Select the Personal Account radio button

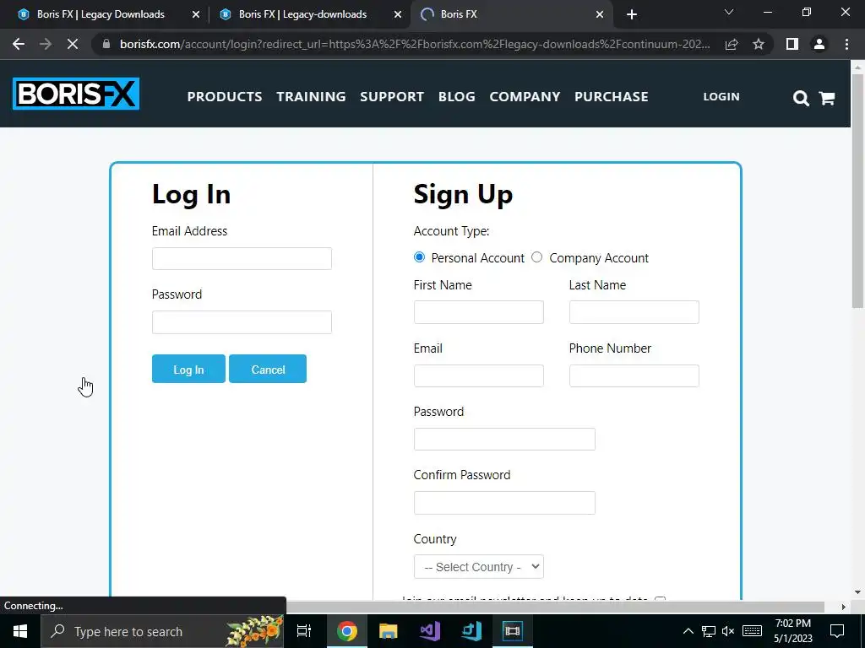point(419,257)
